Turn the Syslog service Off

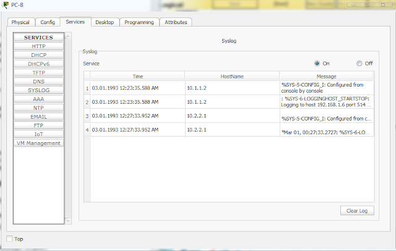coord(359,63)
